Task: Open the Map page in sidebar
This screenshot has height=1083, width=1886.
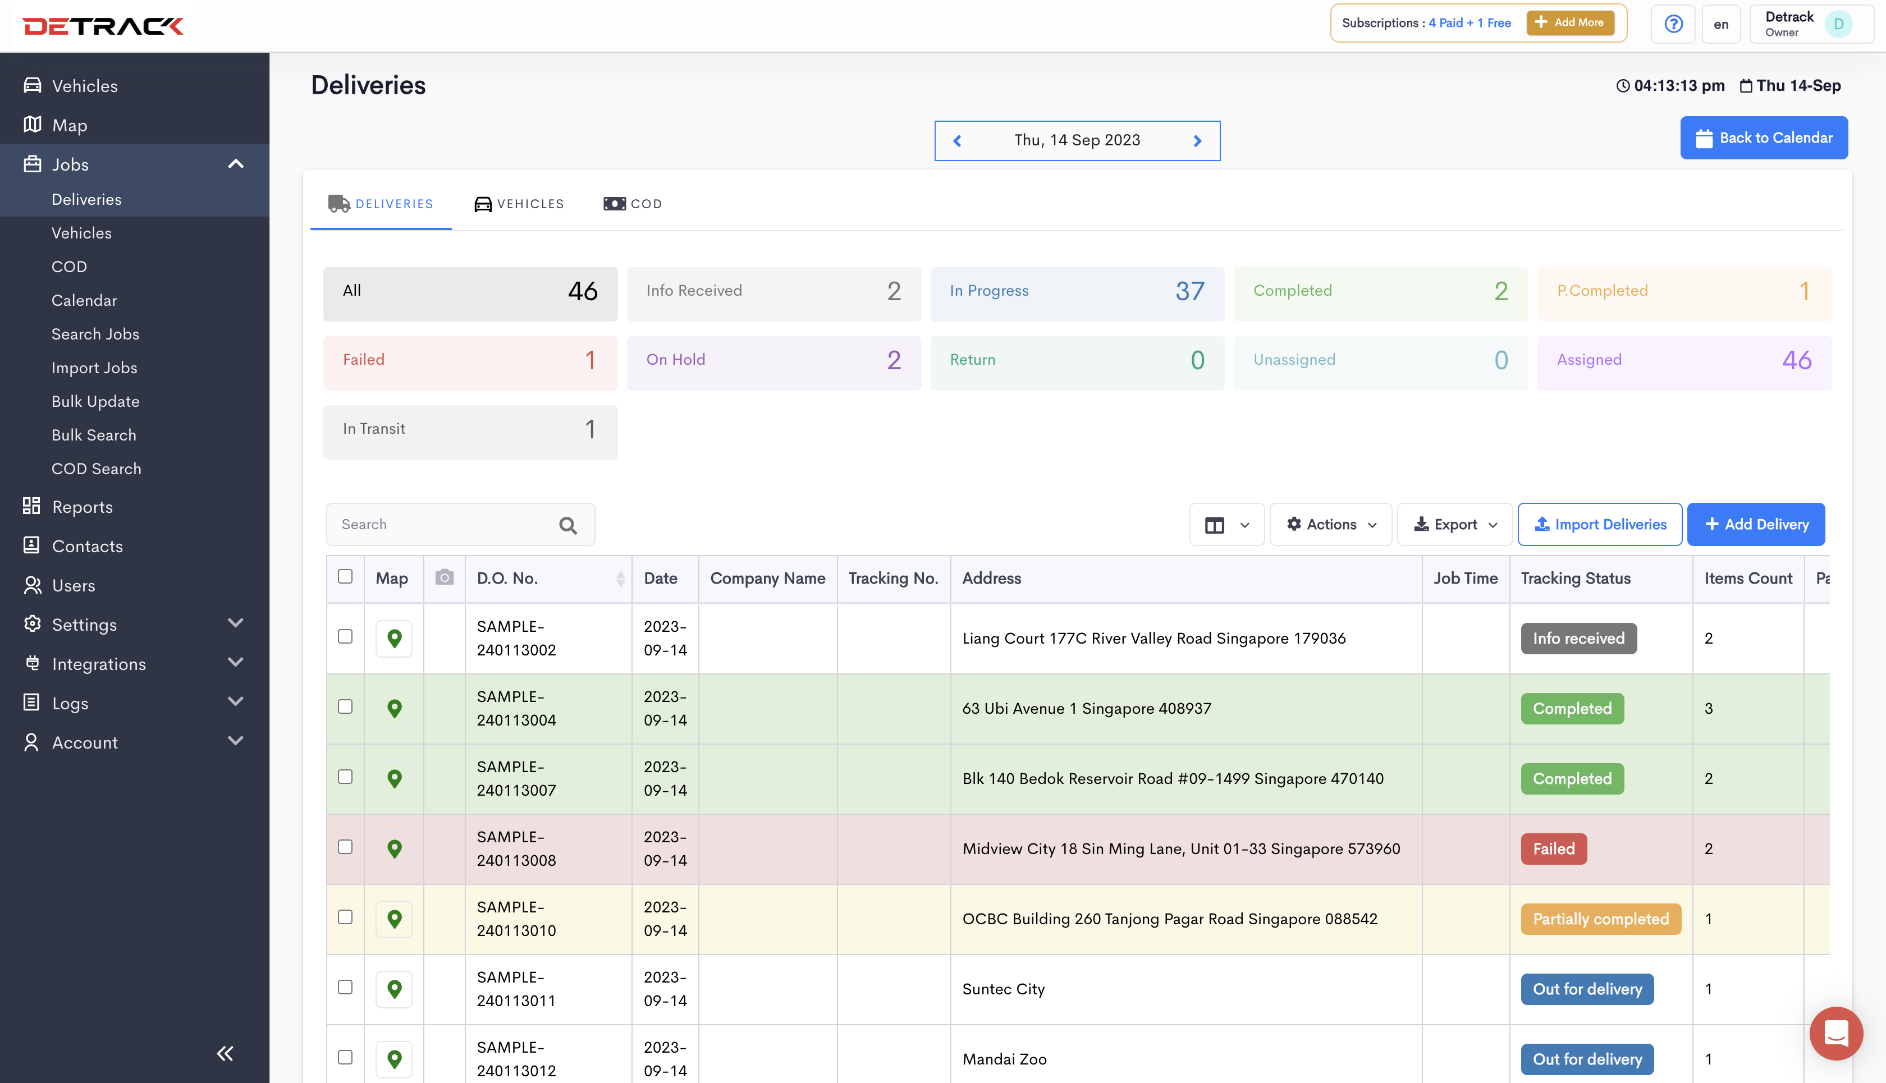Action: click(69, 125)
